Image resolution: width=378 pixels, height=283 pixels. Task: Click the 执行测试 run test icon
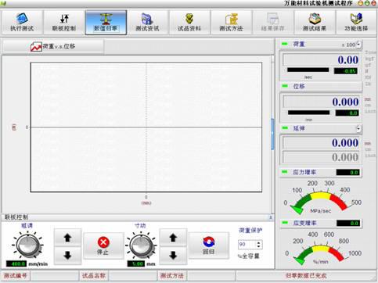(22, 23)
